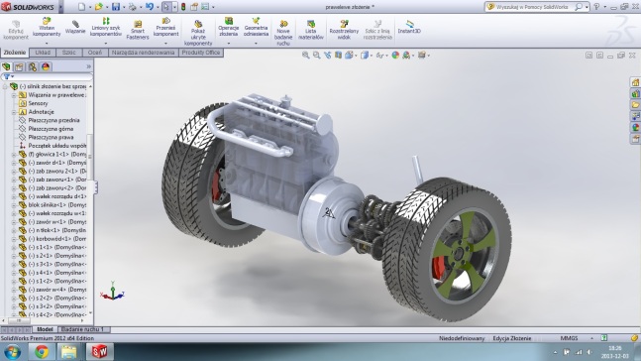The height and width of the screenshot is (361, 641).
Task: Click the New document icon
Action: coord(82,7)
